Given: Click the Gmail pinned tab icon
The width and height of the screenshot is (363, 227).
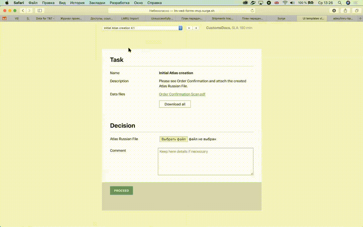Looking at the screenshot, I should (4, 18).
